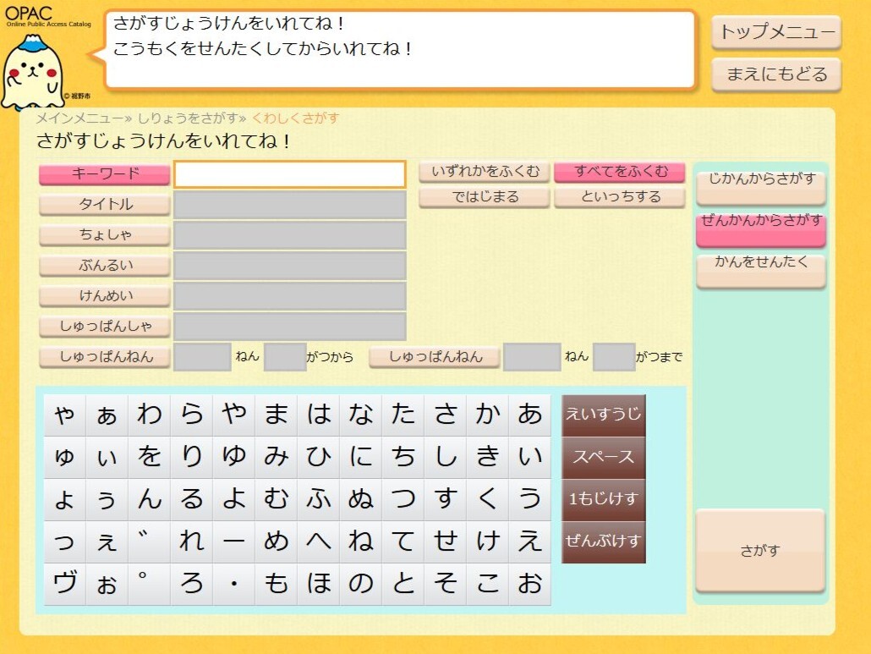
Task: Click the OPAC mascot character image
Action: (x=33, y=72)
